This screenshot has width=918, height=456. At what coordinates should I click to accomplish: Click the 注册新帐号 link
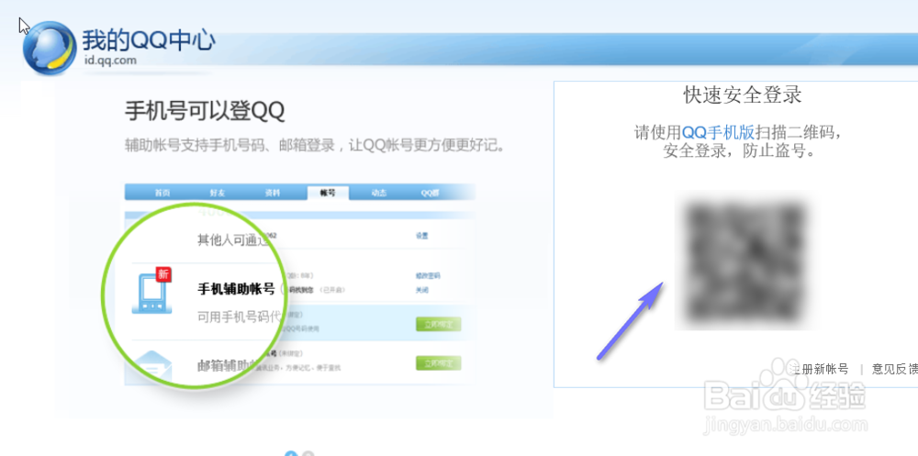[x=819, y=369]
